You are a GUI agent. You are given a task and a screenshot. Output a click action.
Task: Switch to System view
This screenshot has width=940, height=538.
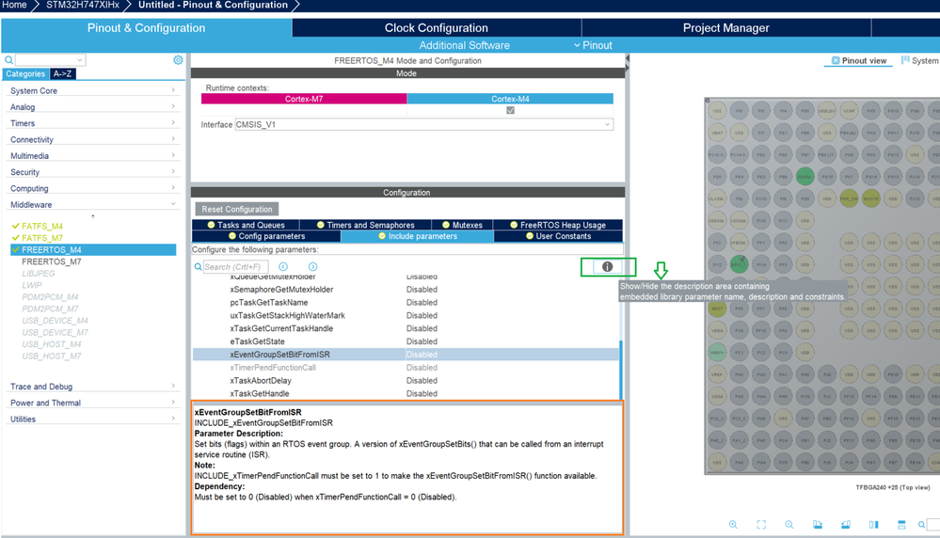[x=920, y=60]
